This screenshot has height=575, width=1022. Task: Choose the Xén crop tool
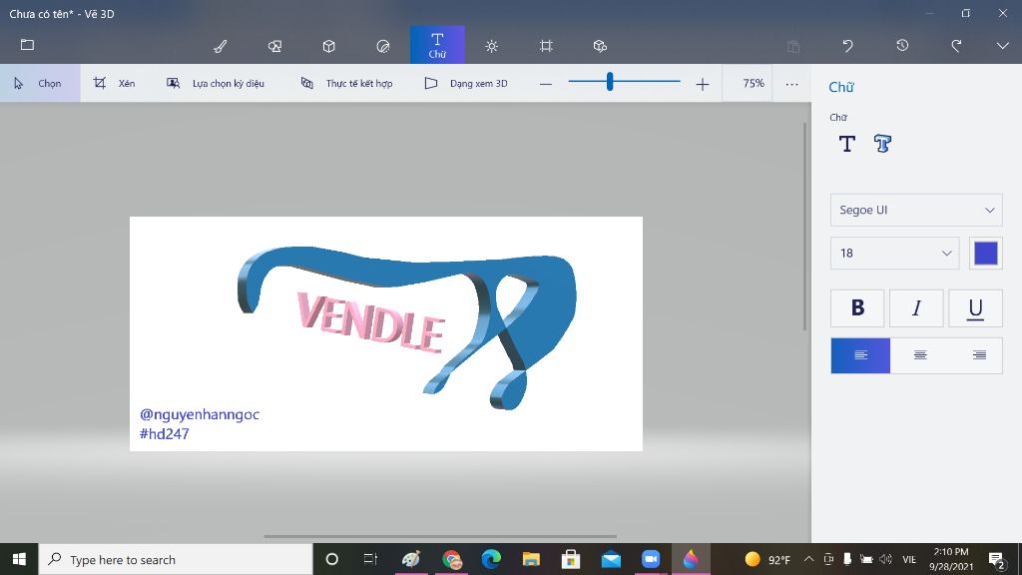(x=114, y=83)
